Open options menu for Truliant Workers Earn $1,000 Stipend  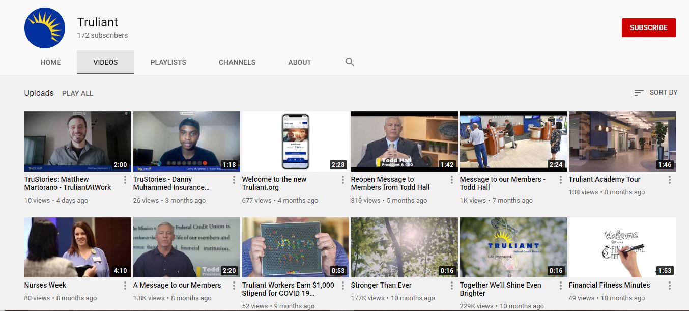343,286
